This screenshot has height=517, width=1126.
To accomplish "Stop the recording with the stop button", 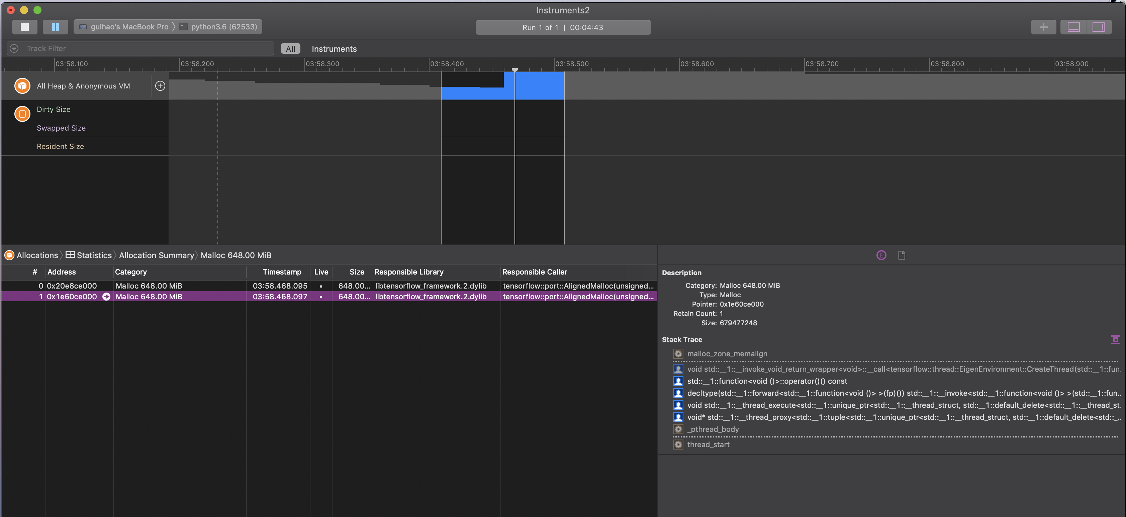I will pyautogui.click(x=24, y=27).
